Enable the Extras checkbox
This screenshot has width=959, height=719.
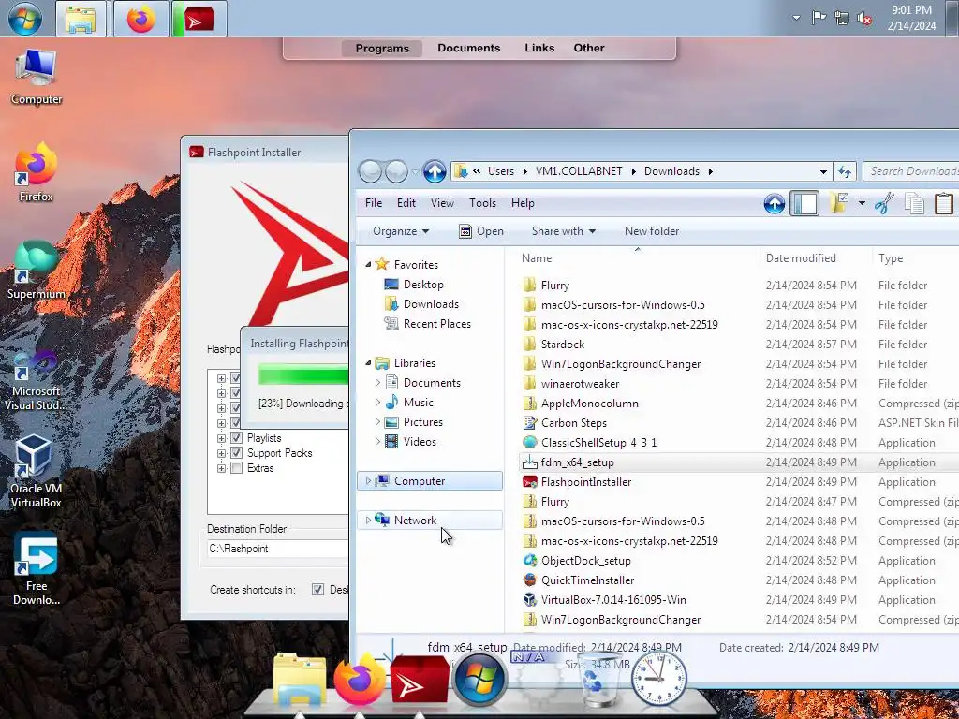pos(236,468)
